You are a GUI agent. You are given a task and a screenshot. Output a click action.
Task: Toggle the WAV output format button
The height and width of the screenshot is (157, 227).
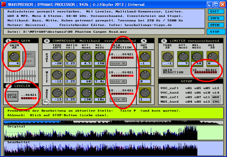point(216,97)
